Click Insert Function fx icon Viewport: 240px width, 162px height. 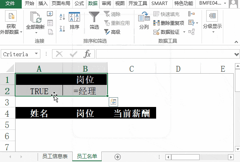[87, 54]
